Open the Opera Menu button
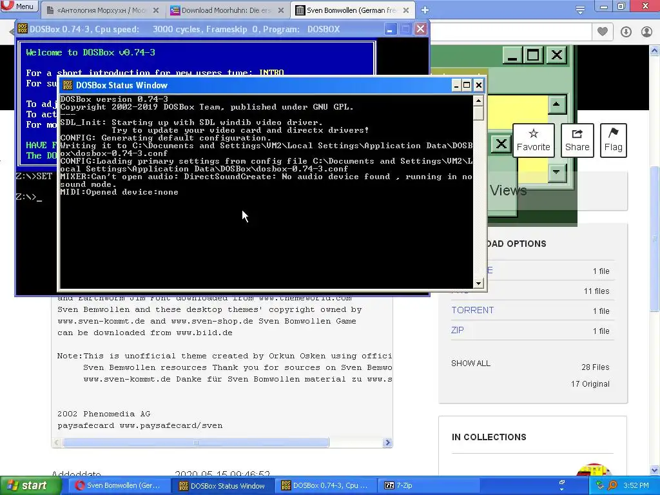This screenshot has height=495, width=660. pyautogui.click(x=20, y=6)
